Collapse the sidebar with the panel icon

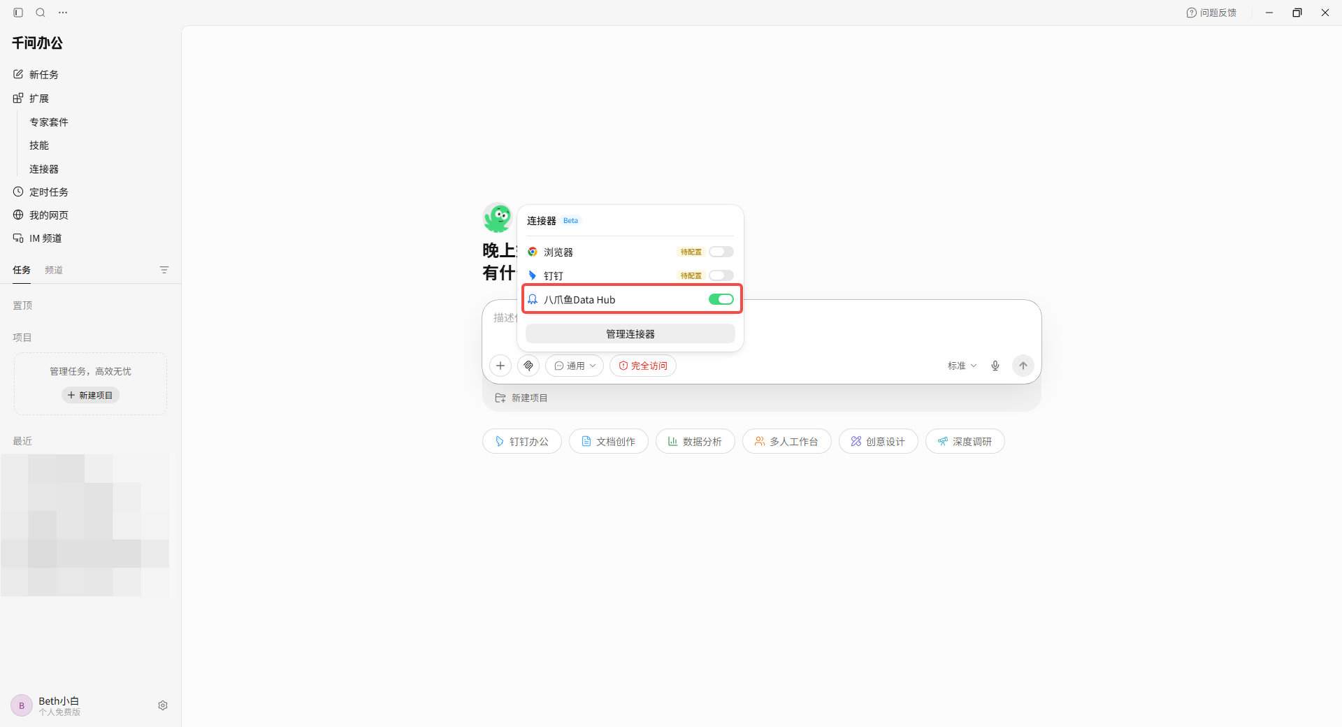pyautogui.click(x=18, y=13)
